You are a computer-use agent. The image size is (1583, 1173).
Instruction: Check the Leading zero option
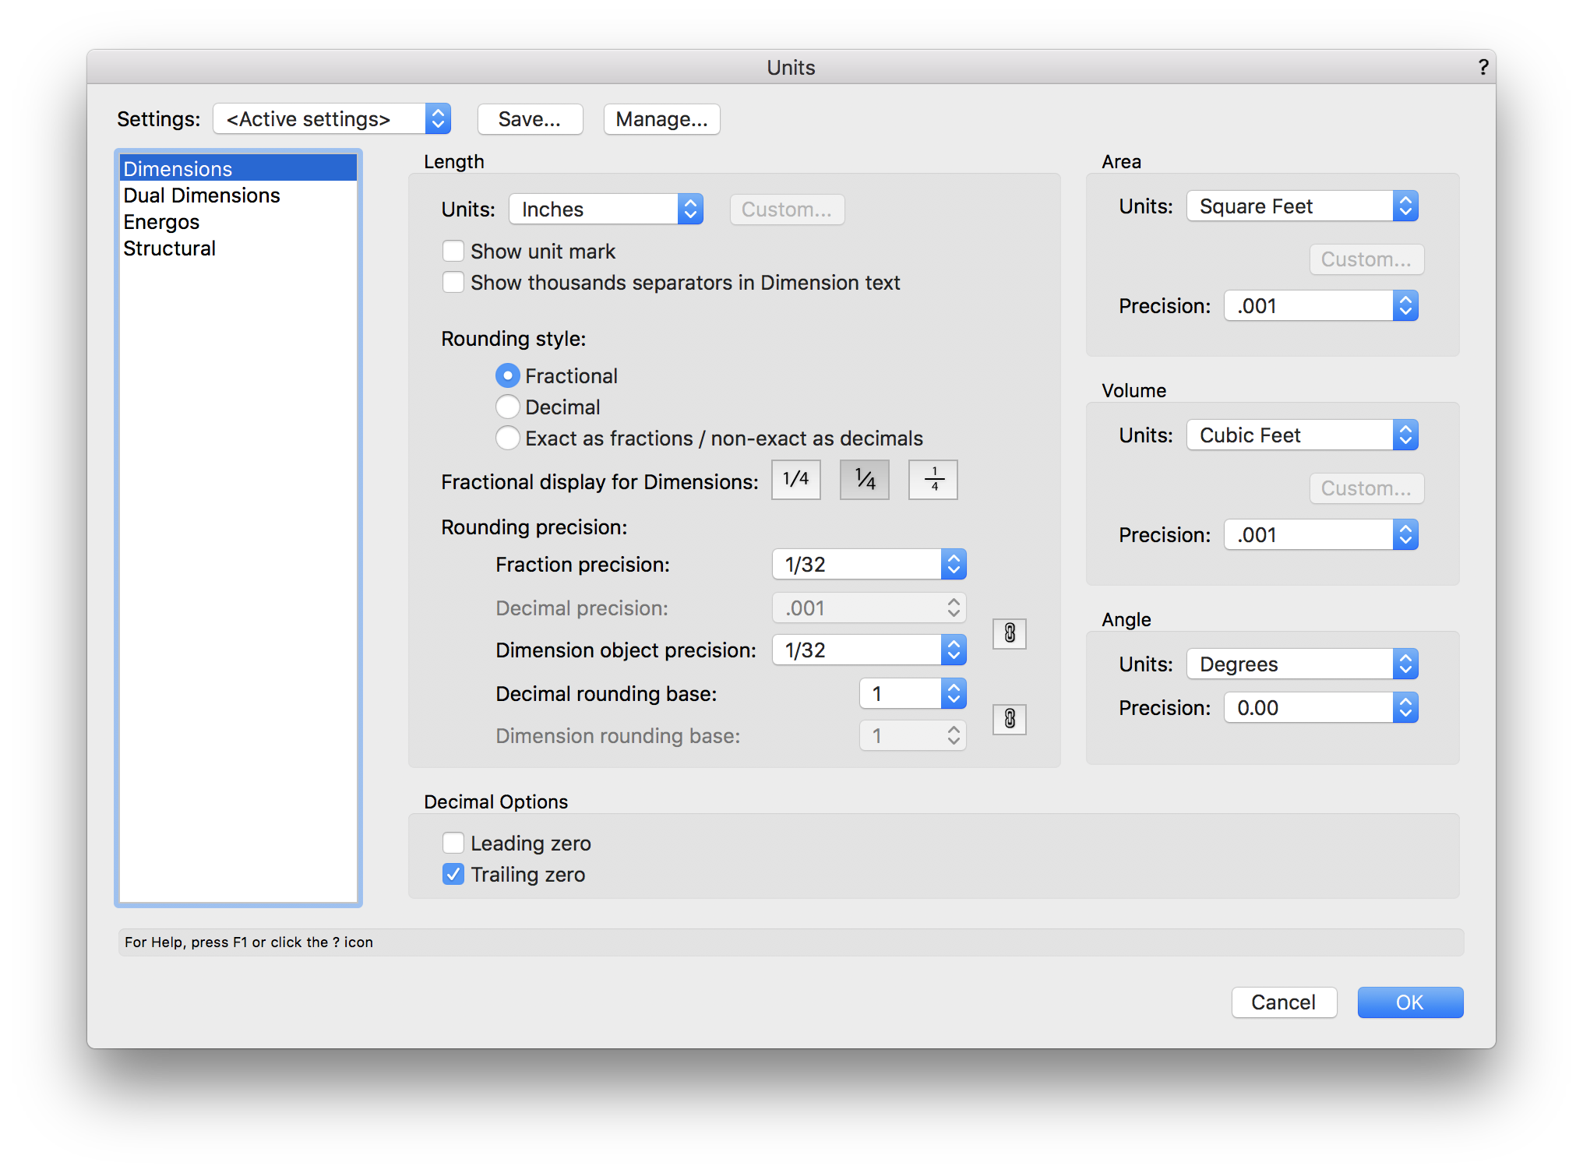[x=453, y=843]
